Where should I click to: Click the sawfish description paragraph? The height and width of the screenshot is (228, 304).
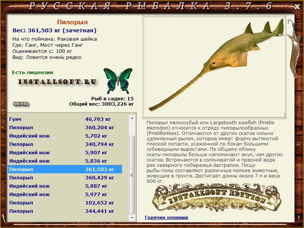point(215,152)
